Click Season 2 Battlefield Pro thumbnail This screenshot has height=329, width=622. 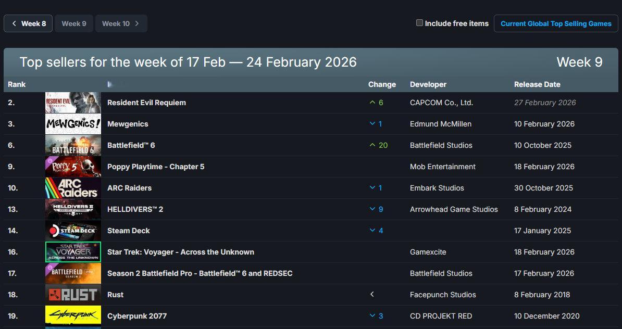pos(73,273)
